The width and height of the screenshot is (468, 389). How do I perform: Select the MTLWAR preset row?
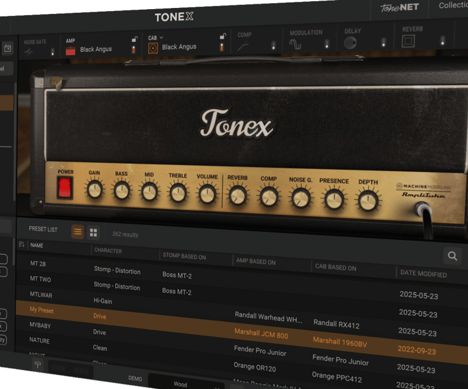41,295
